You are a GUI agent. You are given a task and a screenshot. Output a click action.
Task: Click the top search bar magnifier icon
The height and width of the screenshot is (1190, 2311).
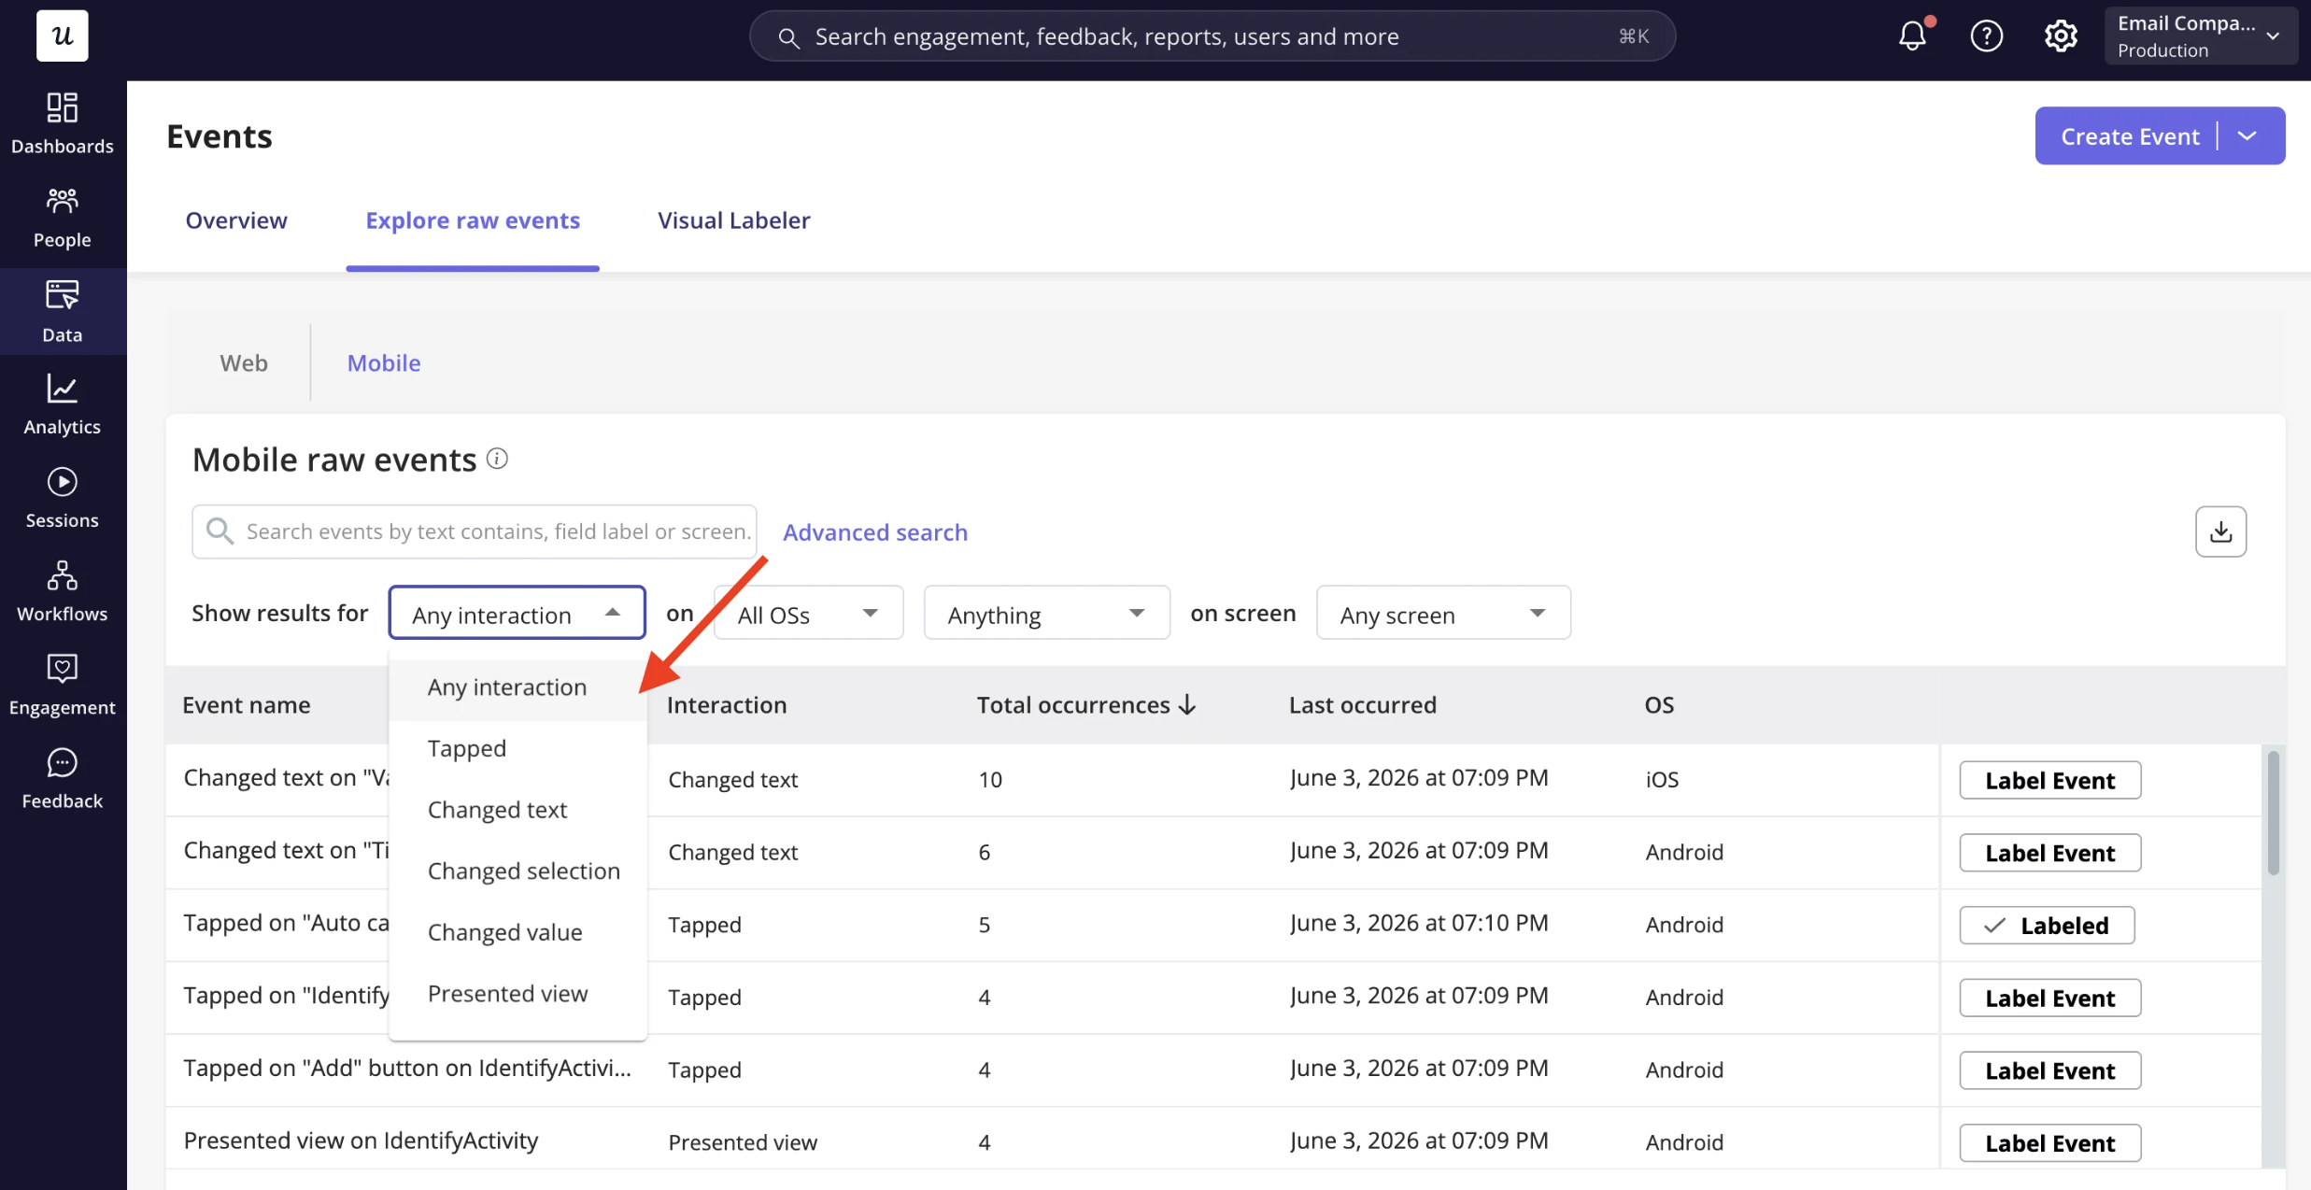[788, 36]
